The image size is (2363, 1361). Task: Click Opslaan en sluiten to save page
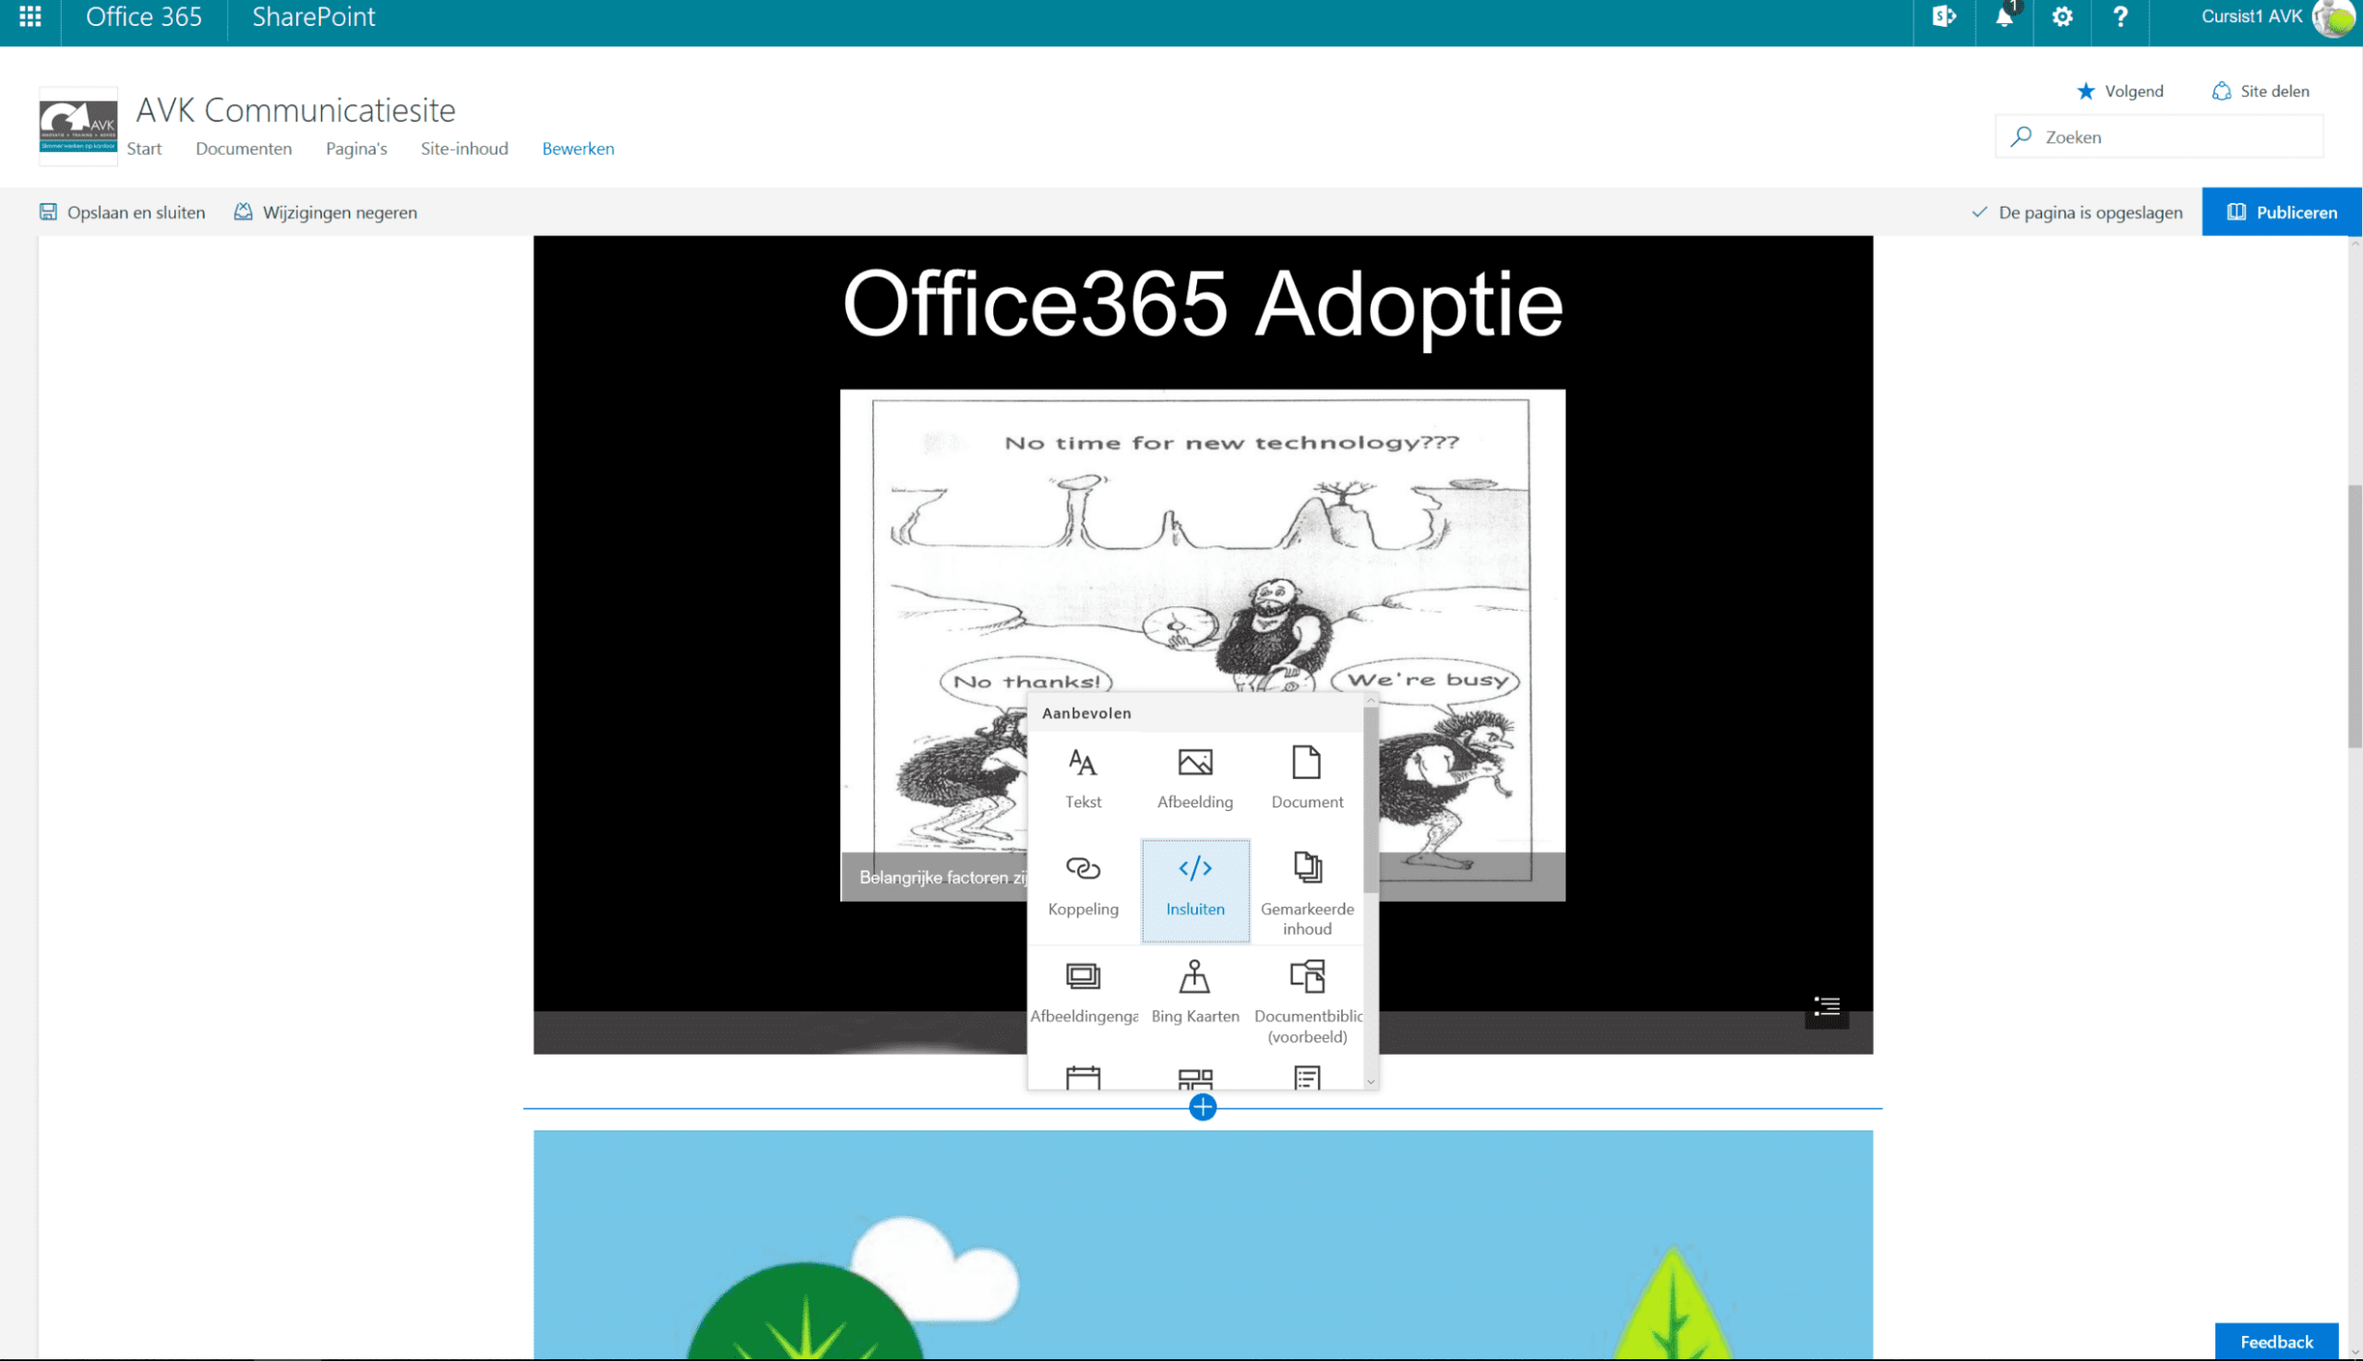[124, 212]
